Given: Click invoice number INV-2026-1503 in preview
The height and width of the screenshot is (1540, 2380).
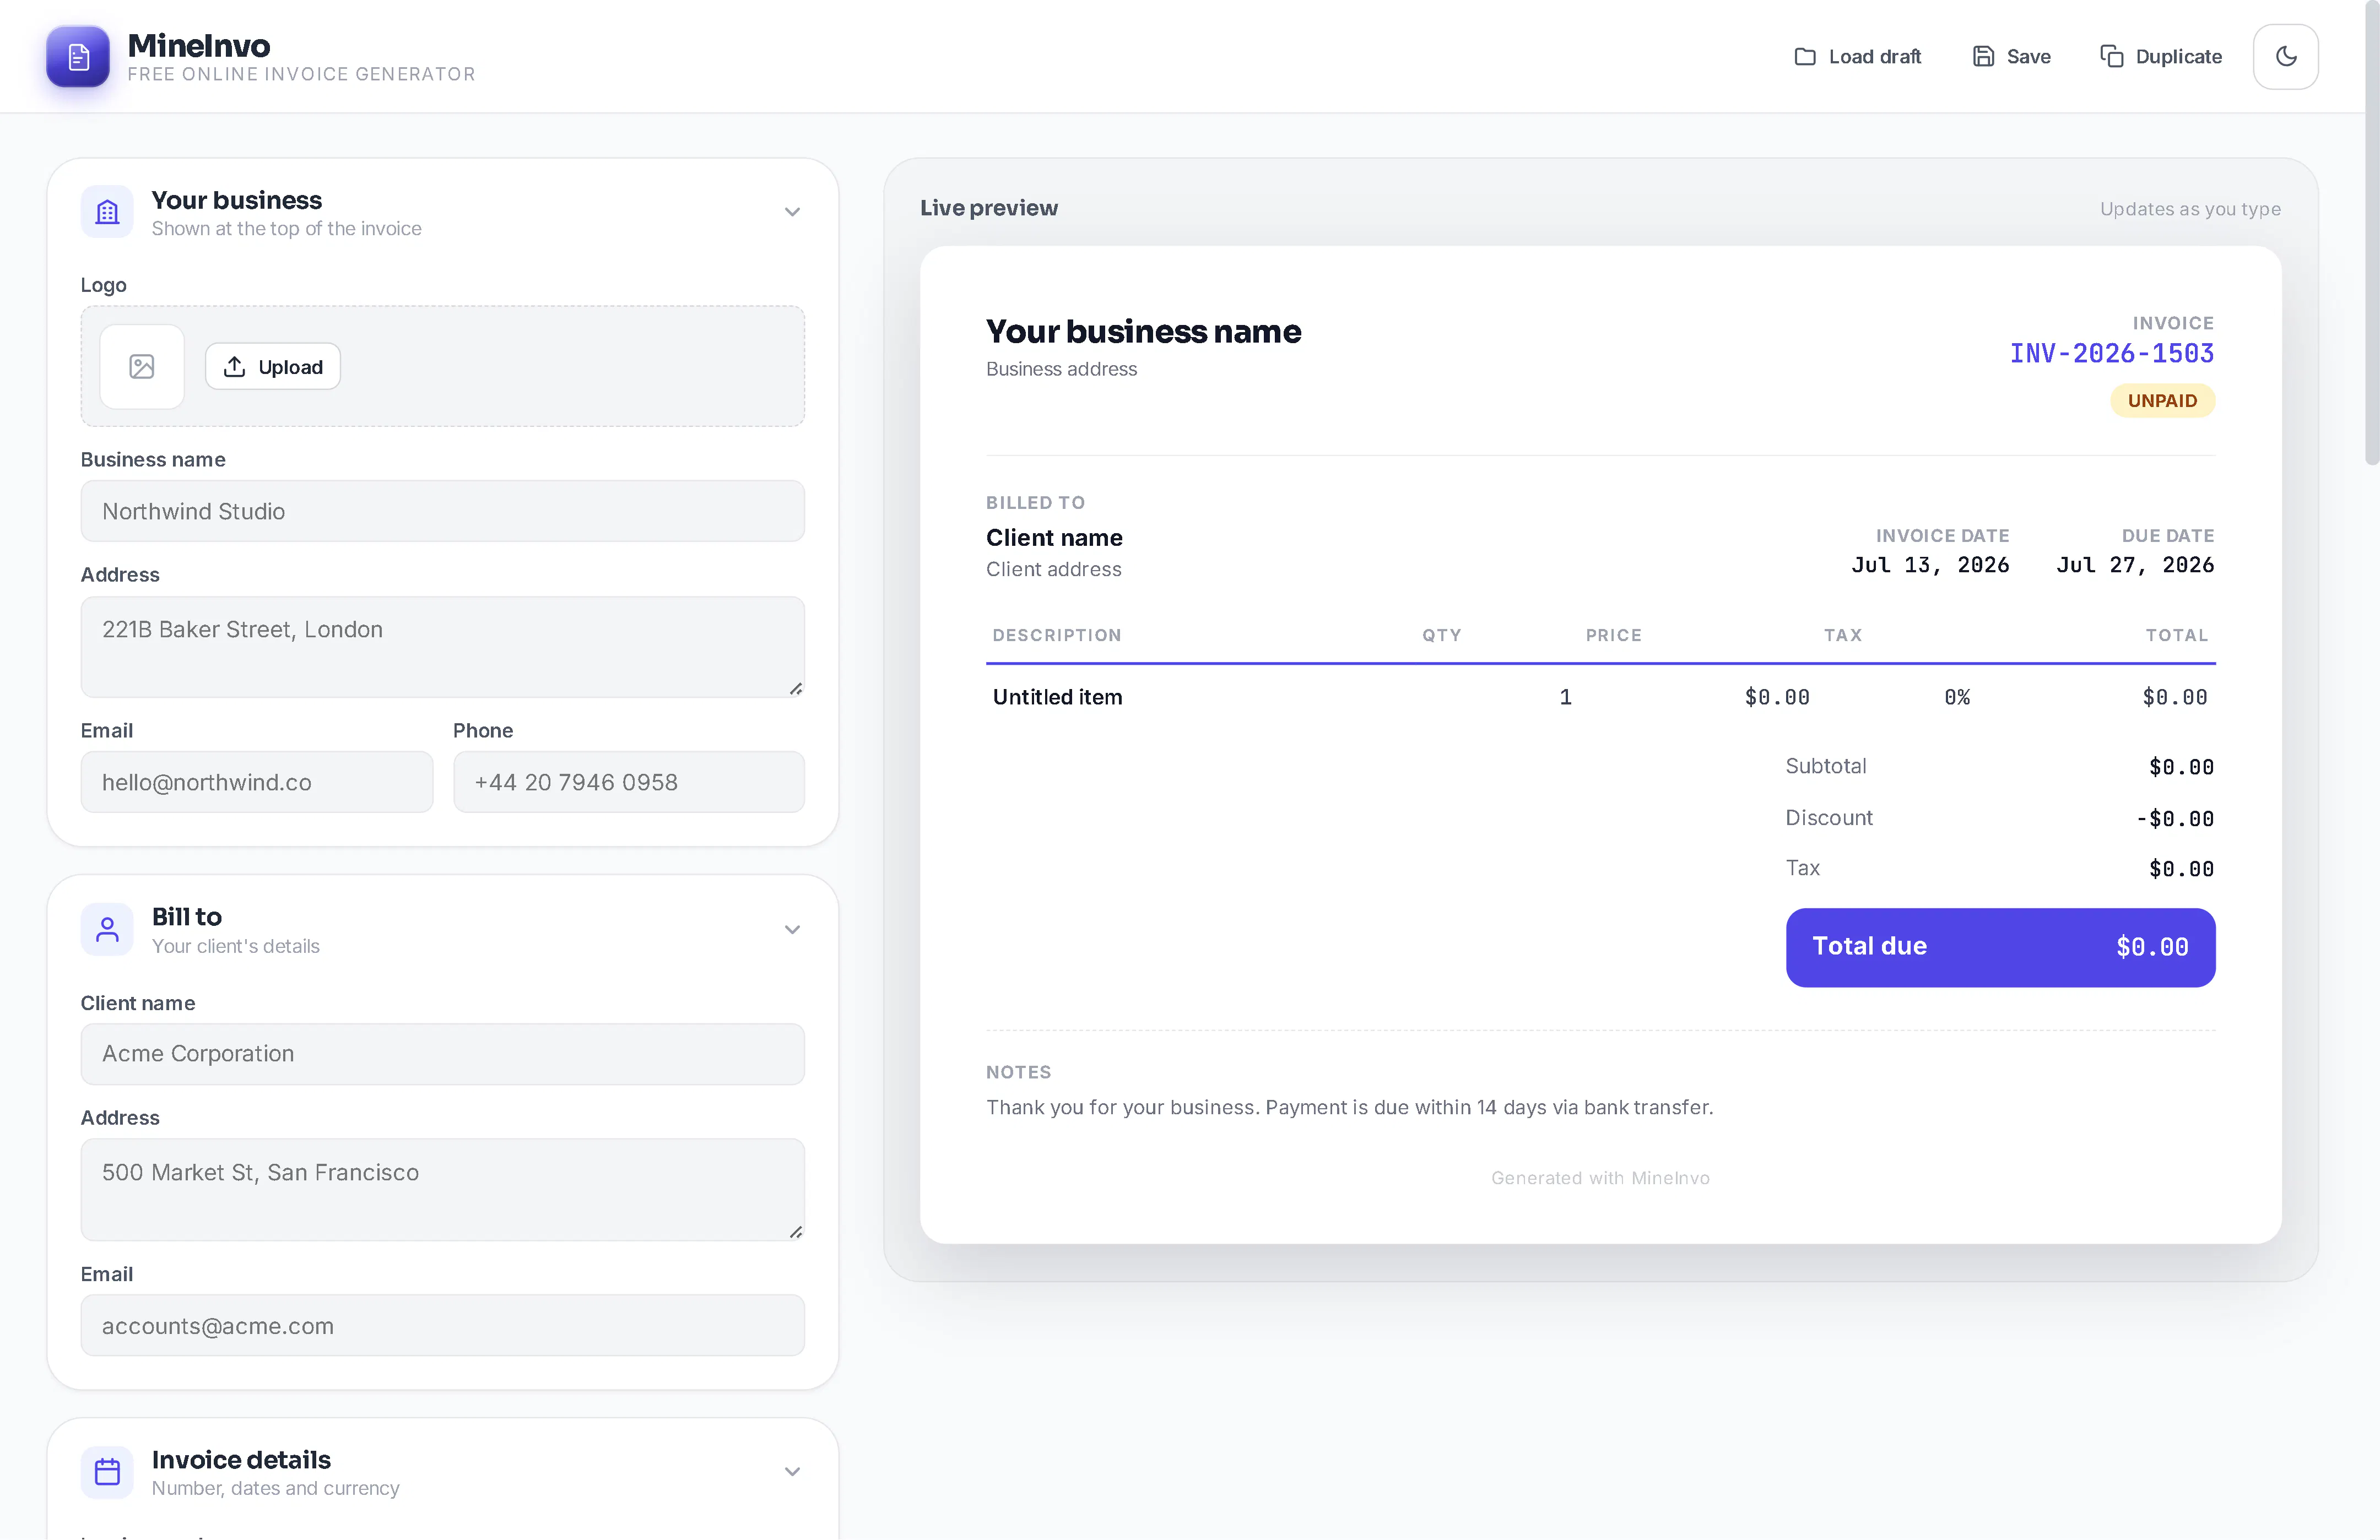Looking at the screenshot, I should (x=2112, y=354).
